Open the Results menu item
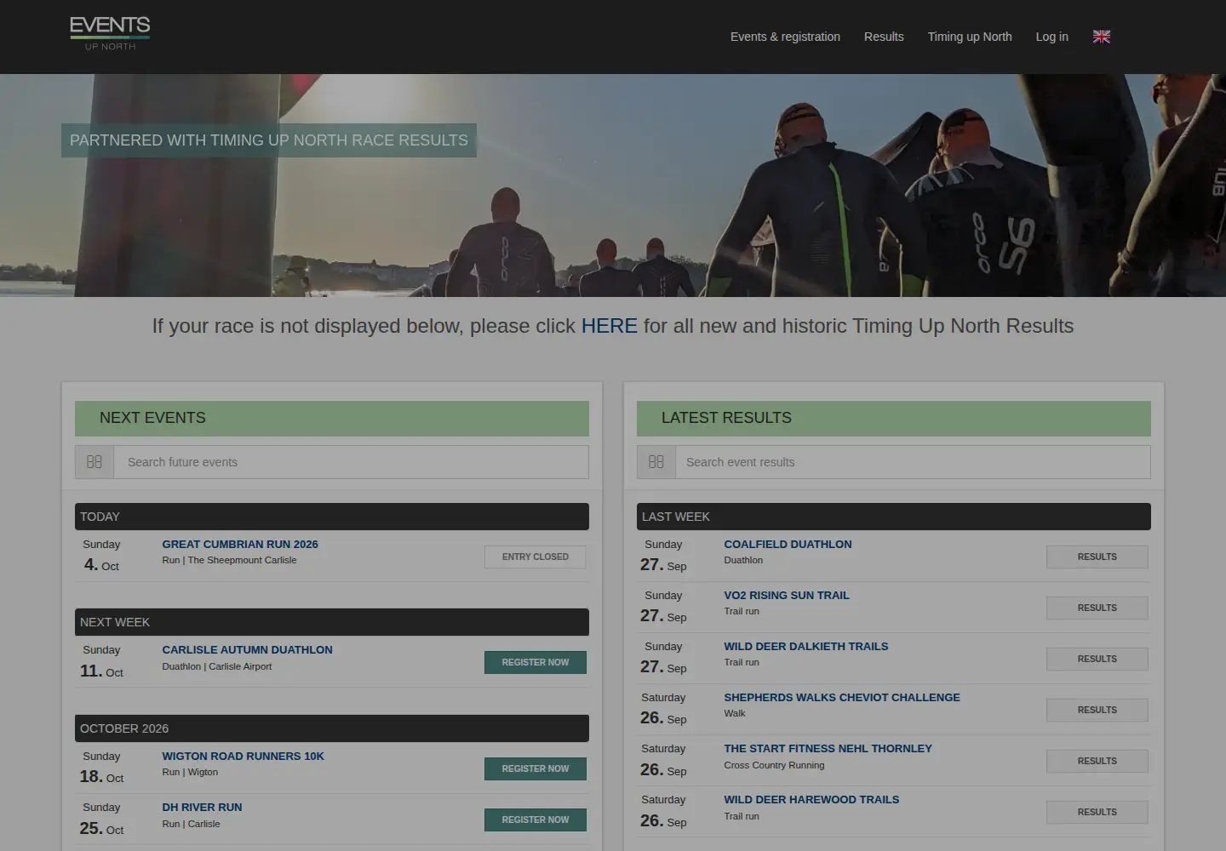Screen dimensions: 1226x851 pos(884,37)
